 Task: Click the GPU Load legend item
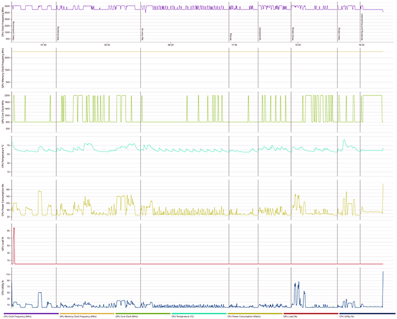click(293, 317)
